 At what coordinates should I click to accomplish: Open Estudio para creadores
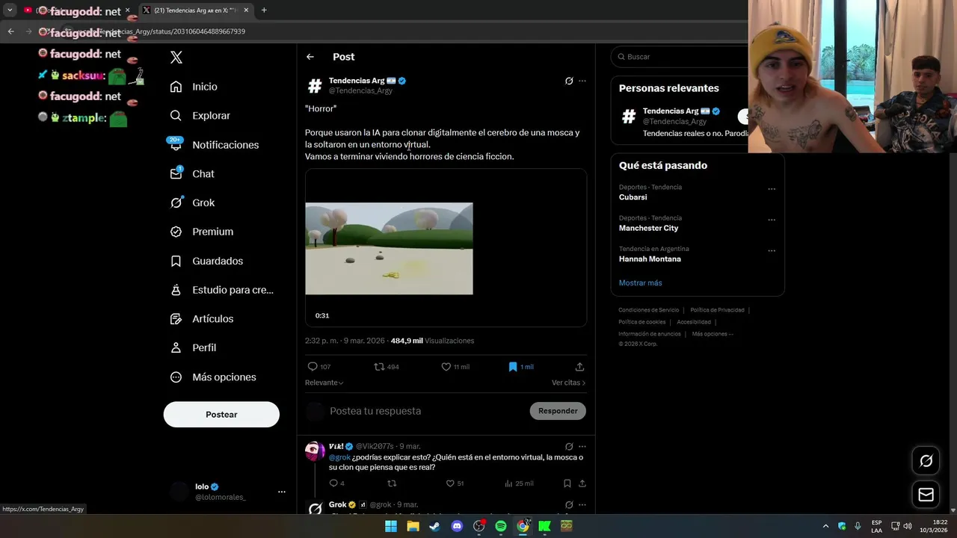222,290
